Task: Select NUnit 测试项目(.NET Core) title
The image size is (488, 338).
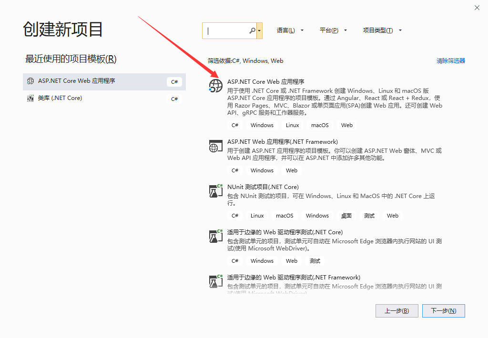Action: coord(263,187)
